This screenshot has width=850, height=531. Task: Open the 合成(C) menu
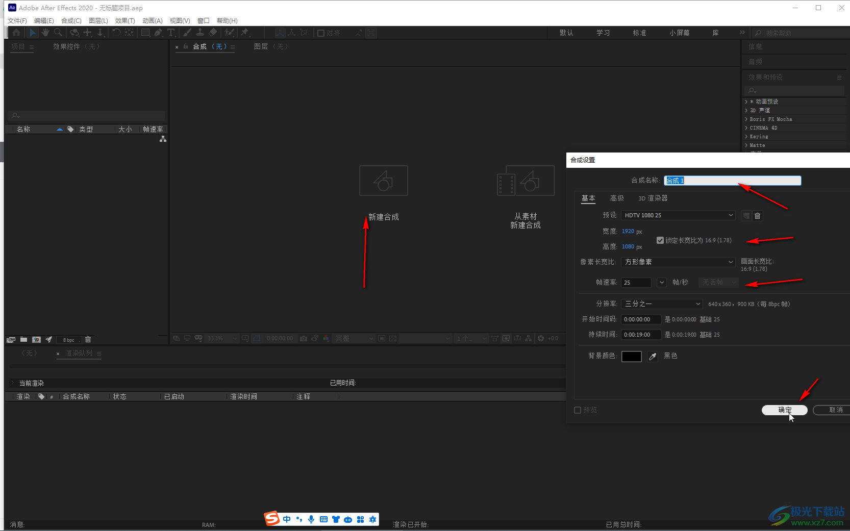point(71,21)
